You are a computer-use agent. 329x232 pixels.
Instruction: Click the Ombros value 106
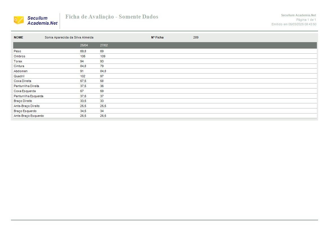(x=83, y=56)
